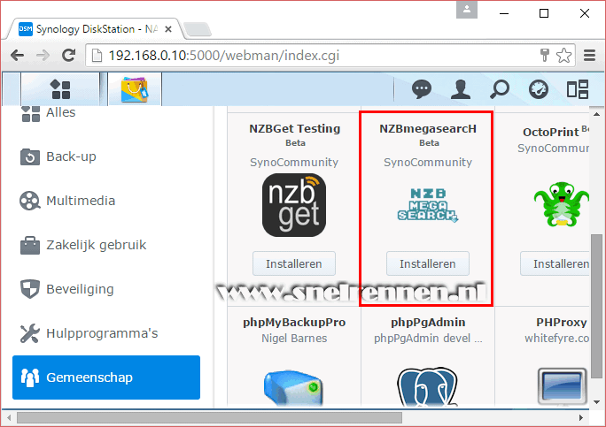The height and width of the screenshot is (427, 606).
Task: Select the Back-up category
Action: tap(106, 156)
